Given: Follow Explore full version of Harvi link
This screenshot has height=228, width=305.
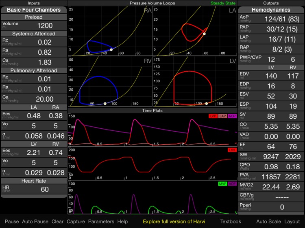Looking at the screenshot, I should click(x=174, y=222).
